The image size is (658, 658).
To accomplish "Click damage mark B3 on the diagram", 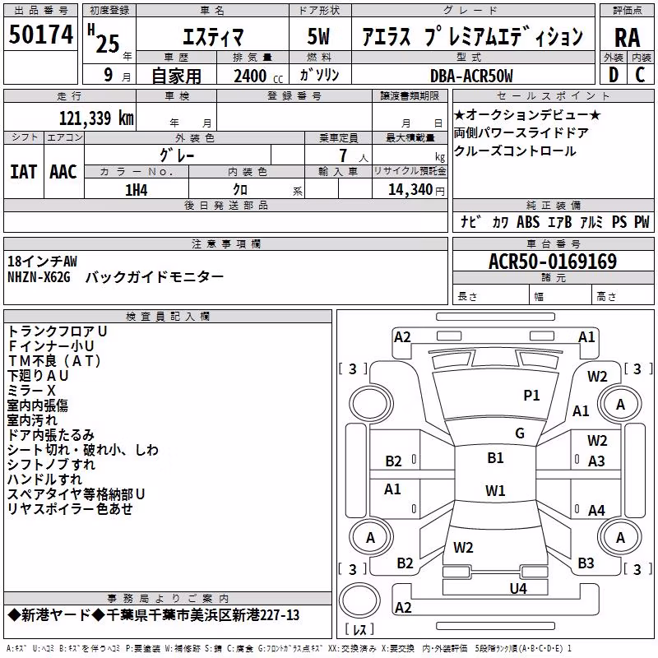I will pyautogui.click(x=586, y=563).
